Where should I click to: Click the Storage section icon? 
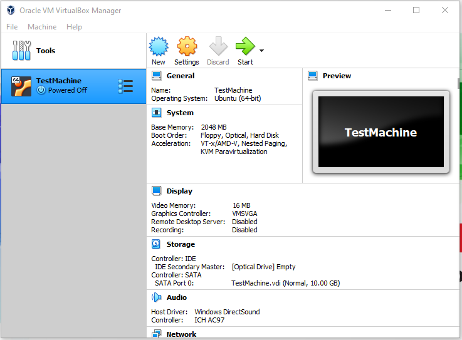[156, 244]
